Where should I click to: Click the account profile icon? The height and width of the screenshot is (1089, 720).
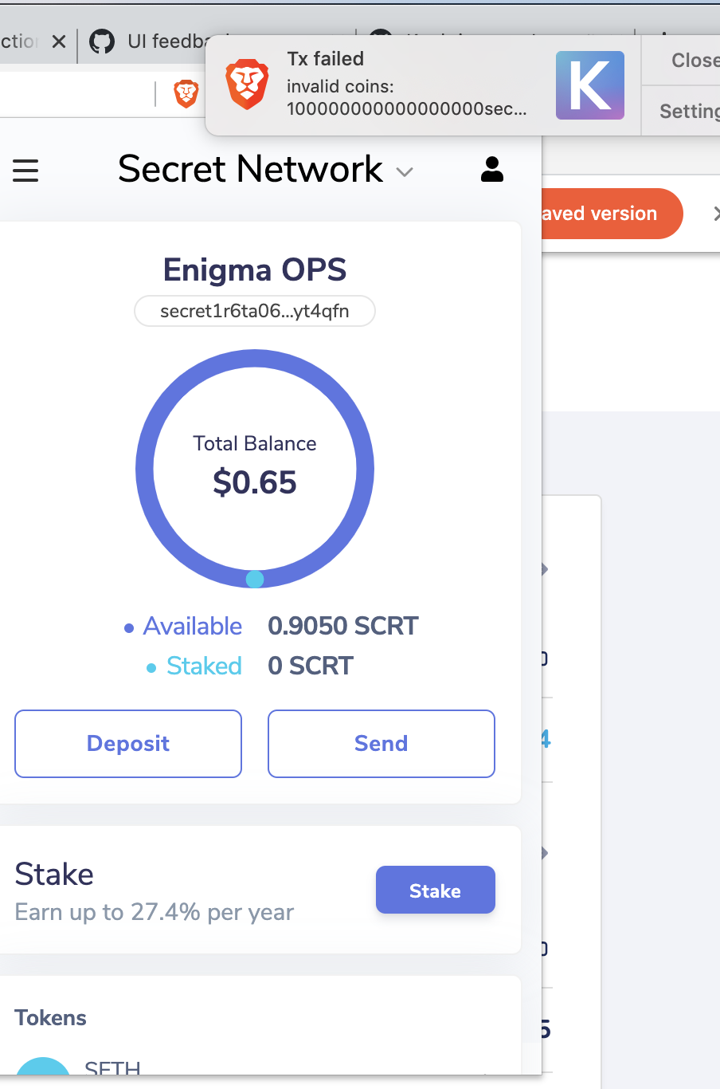coord(491,169)
